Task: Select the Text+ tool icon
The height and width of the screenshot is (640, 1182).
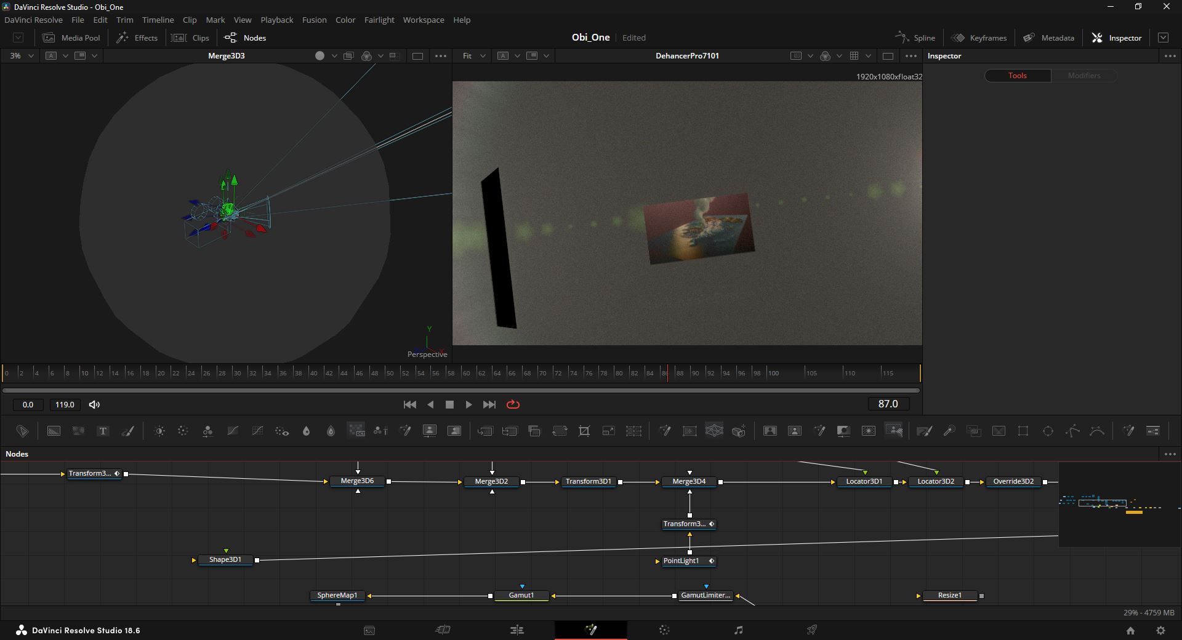Action: point(103,431)
